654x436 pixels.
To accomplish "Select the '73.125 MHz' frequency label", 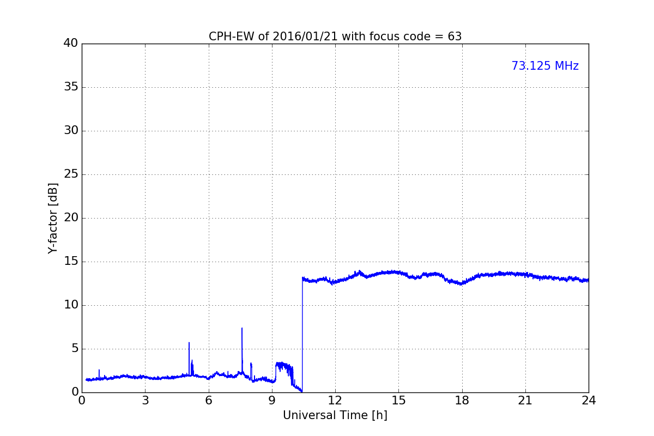I will (545, 66).
